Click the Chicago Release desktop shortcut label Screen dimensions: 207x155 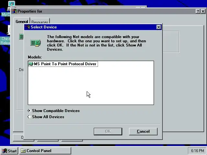click(5, 41)
